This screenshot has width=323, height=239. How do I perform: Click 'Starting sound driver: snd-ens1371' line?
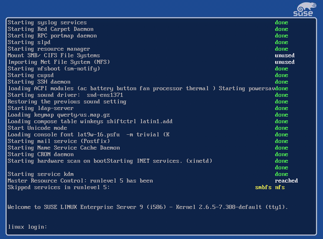pyautogui.click(x=65, y=95)
